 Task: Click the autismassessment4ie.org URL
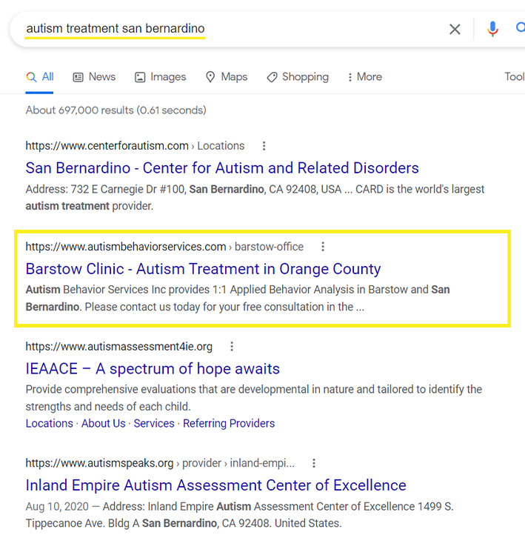tap(119, 347)
